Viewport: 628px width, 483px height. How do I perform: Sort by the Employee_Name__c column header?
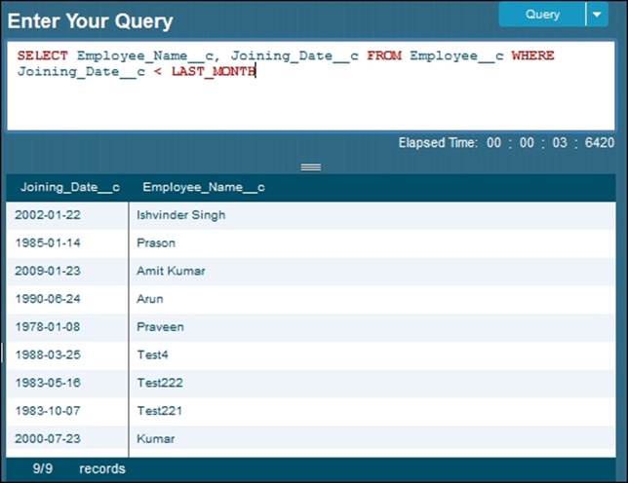coord(203,187)
